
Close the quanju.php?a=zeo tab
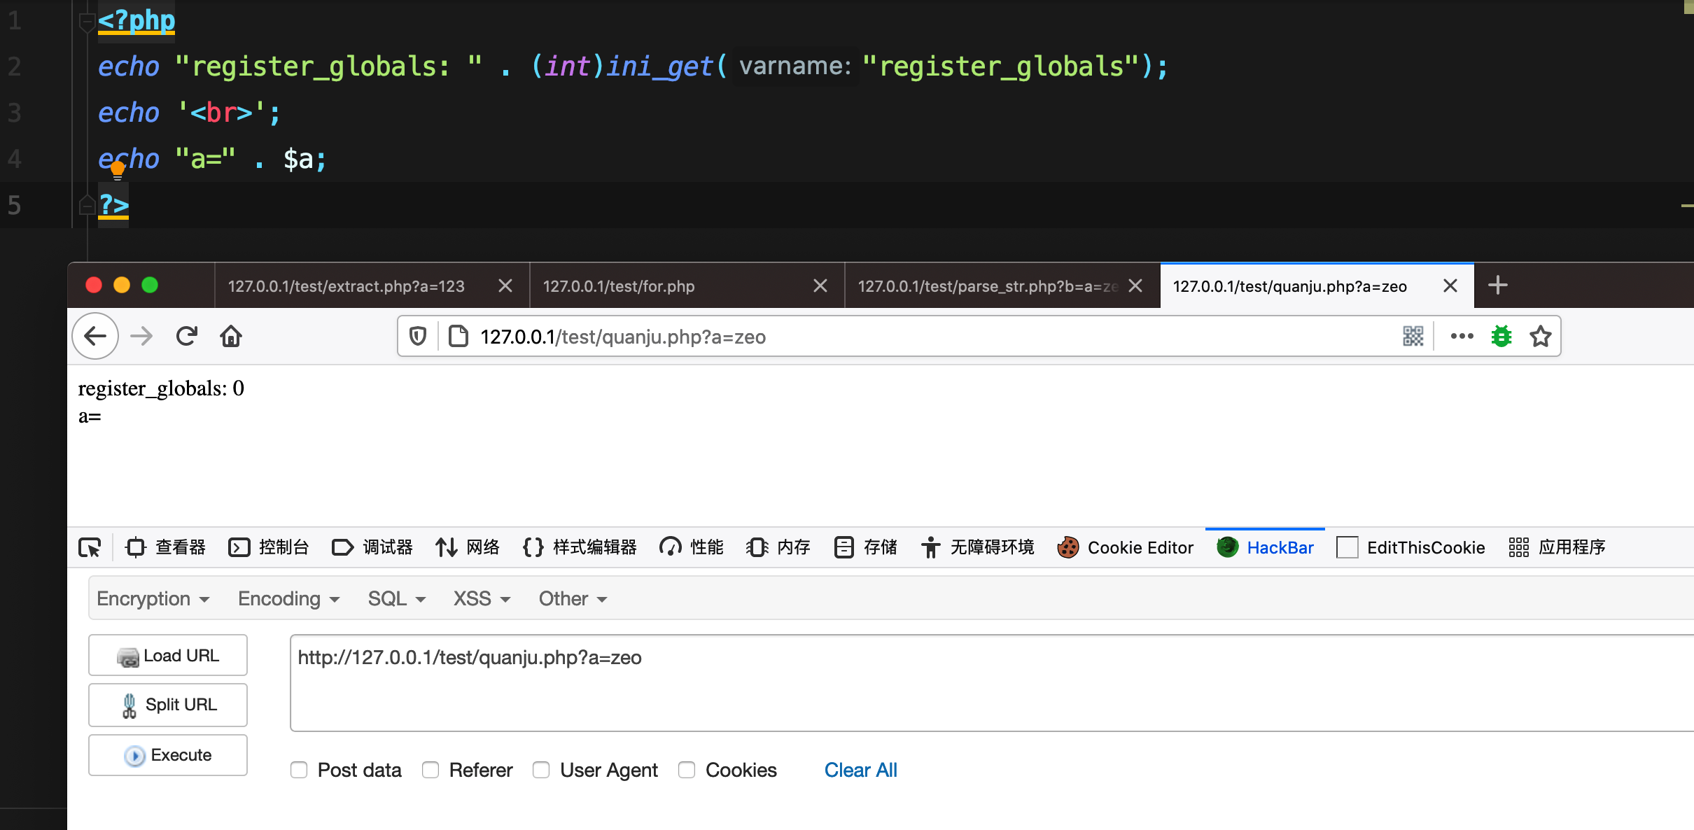point(1450,286)
